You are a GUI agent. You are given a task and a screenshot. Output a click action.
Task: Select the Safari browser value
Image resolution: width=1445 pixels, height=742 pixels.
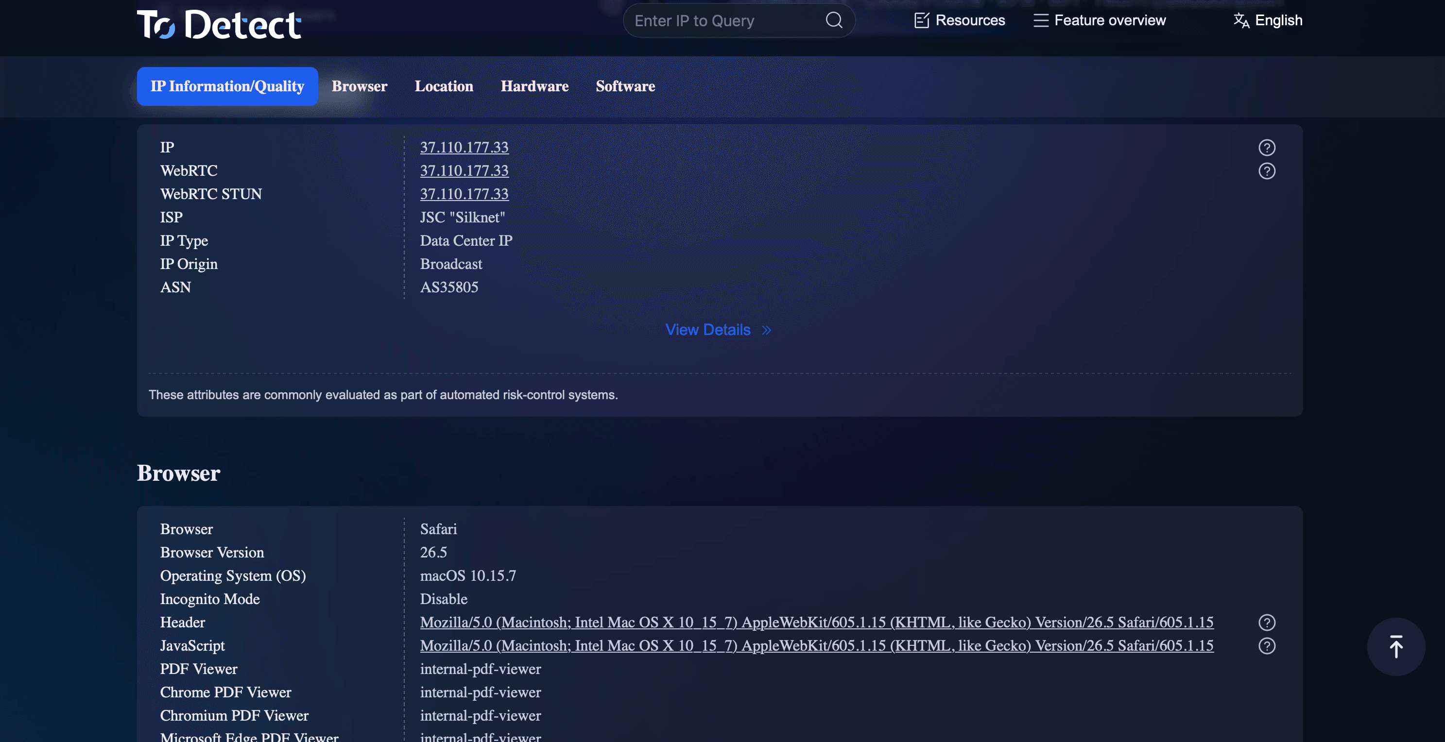(438, 529)
